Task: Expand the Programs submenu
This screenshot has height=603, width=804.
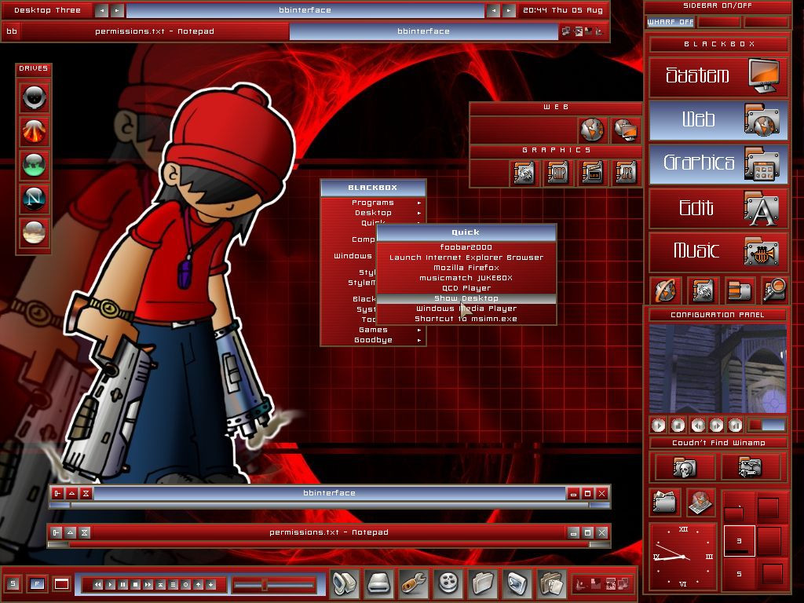Action: coord(373,203)
